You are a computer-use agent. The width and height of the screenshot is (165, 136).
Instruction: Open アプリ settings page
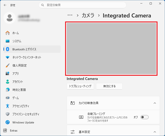pos(32,73)
